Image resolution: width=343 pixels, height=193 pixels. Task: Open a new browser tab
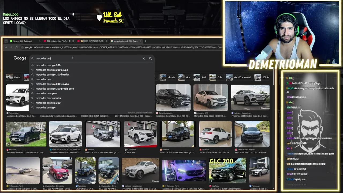[x=146, y=41]
